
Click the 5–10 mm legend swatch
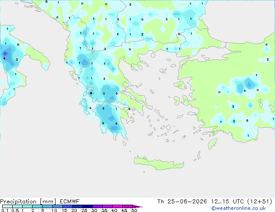[x=47, y=206]
